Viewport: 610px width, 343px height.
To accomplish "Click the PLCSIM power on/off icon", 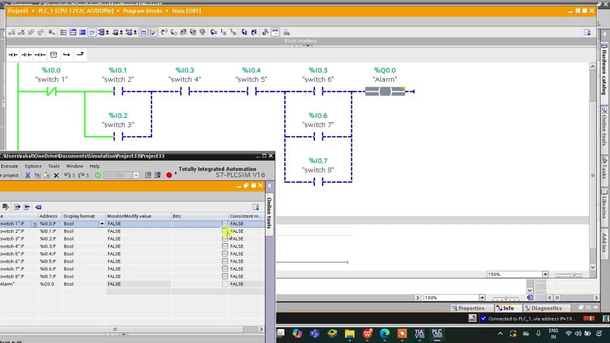I will [98, 175].
